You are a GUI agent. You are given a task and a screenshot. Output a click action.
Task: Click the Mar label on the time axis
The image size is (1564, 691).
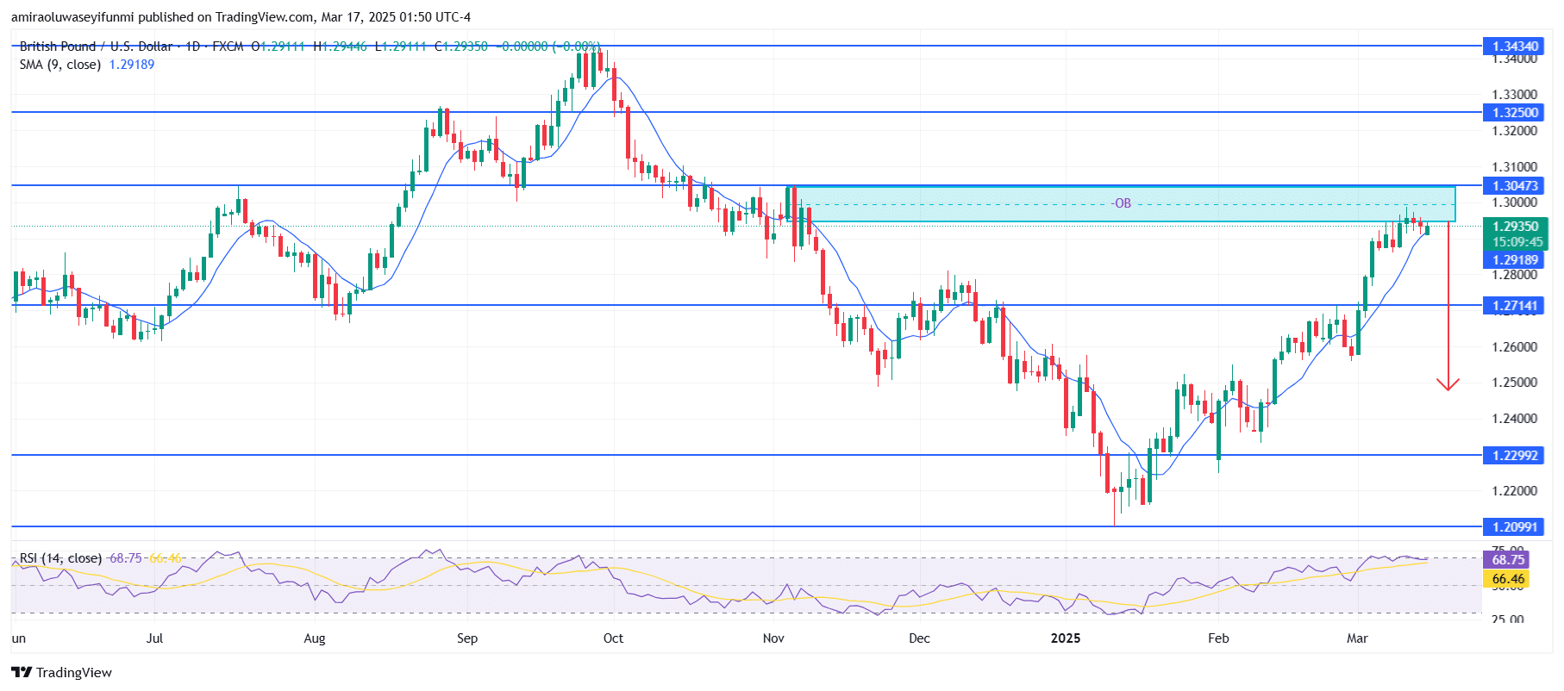1357,638
